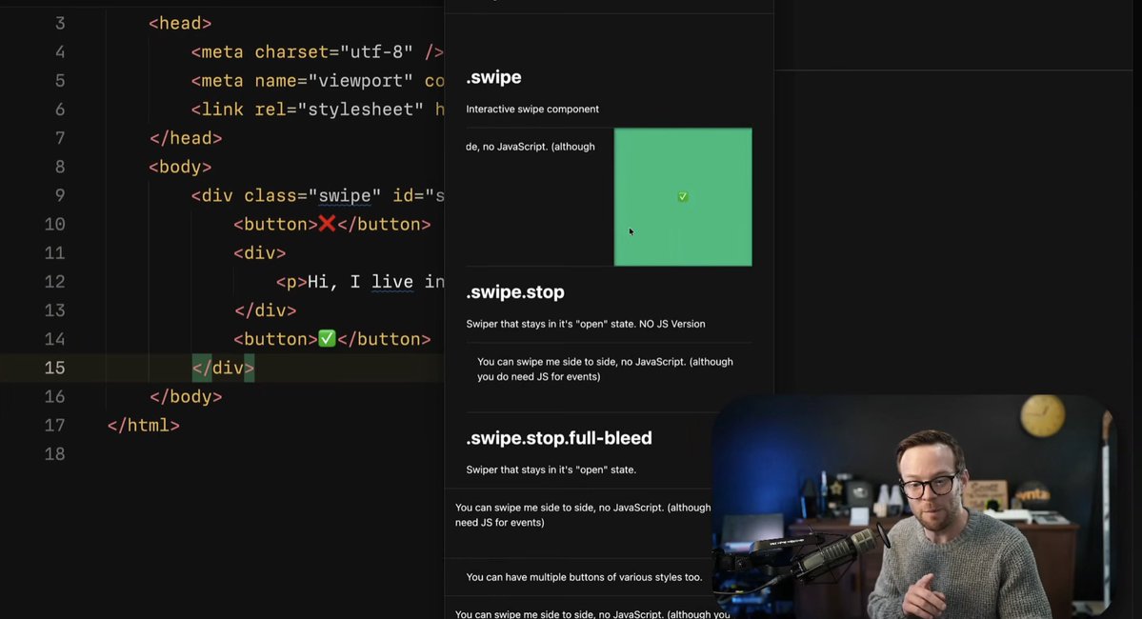
Task: Click the green checkmark swipe button
Action: coord(682,196)
